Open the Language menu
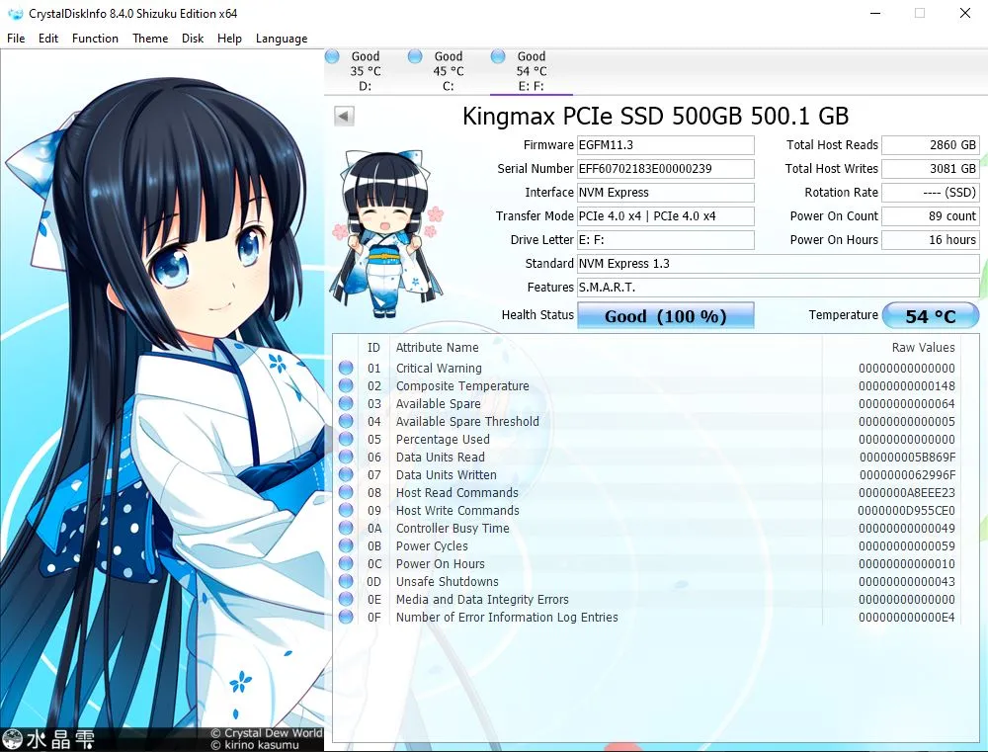Image resolution: width=988 pixels, height=752 pixels. [x=282, y=39]
